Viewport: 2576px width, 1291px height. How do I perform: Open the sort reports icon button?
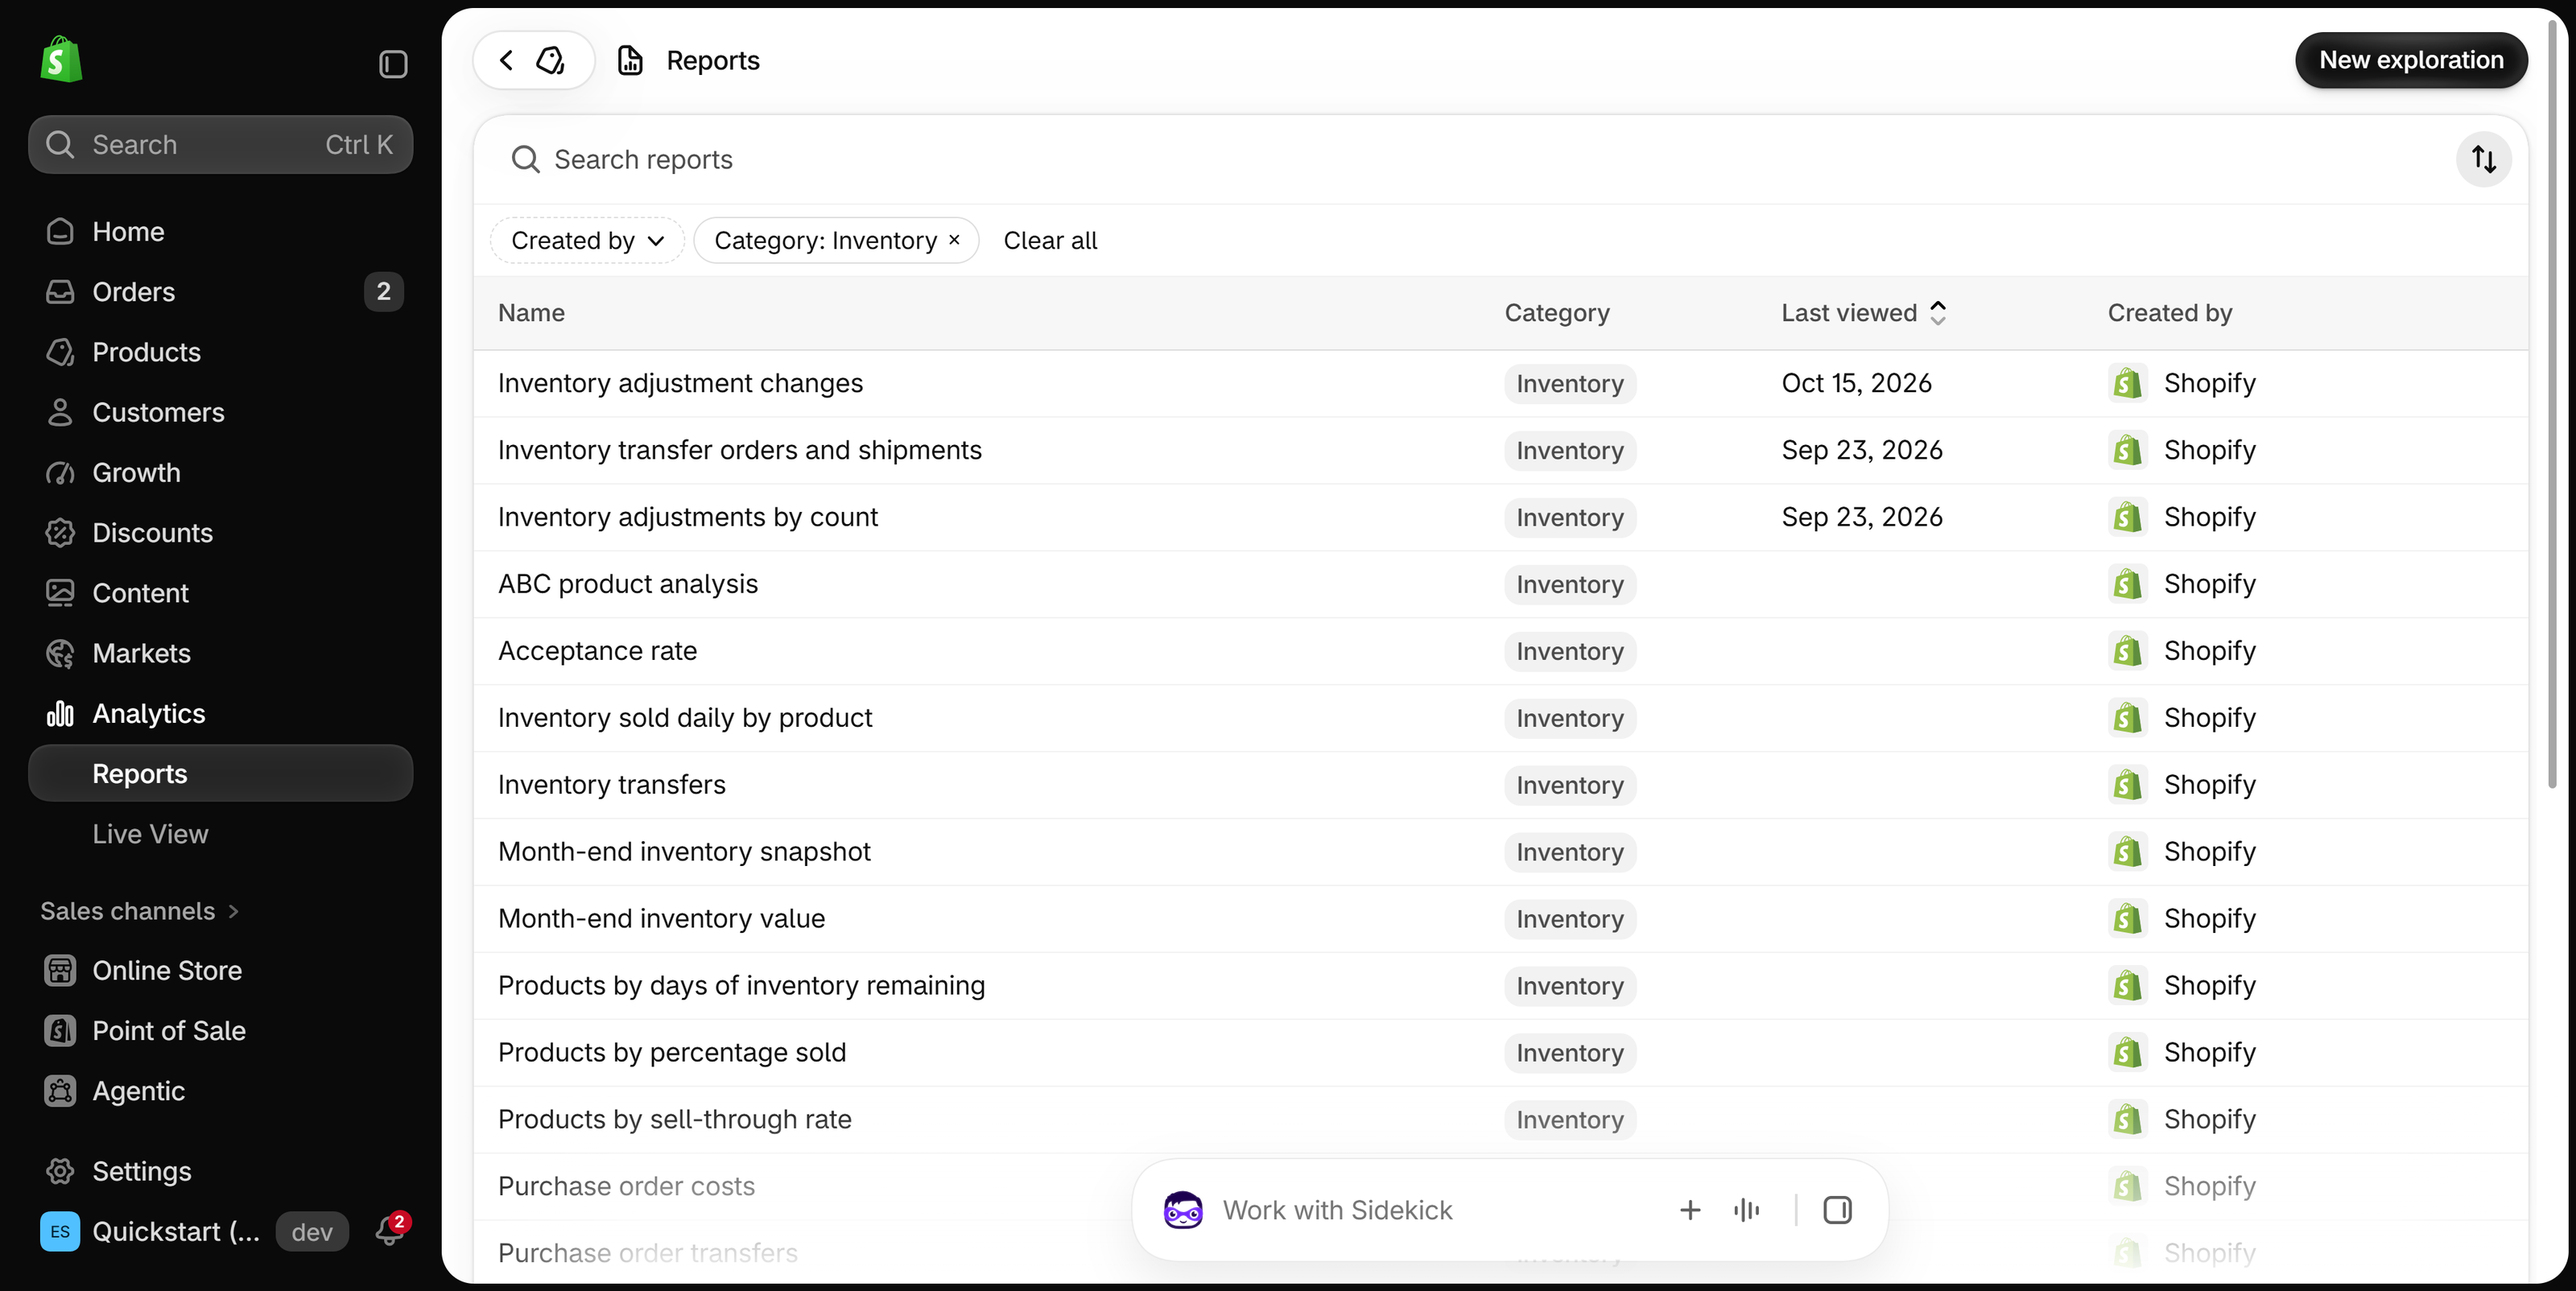tap(2483, 159)
